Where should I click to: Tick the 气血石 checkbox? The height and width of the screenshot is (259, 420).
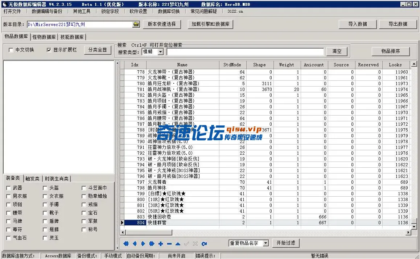(8, 238)
